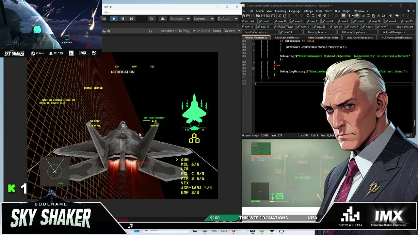Screen dimensions: 418x235
Task: Open Replace dialog from toolbar icon
Action: tap(313, 16)
